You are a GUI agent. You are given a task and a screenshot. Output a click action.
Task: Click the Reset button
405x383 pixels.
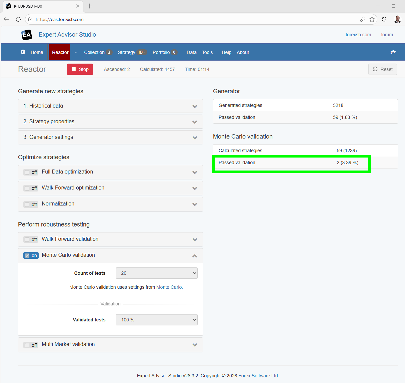[382, 69]
